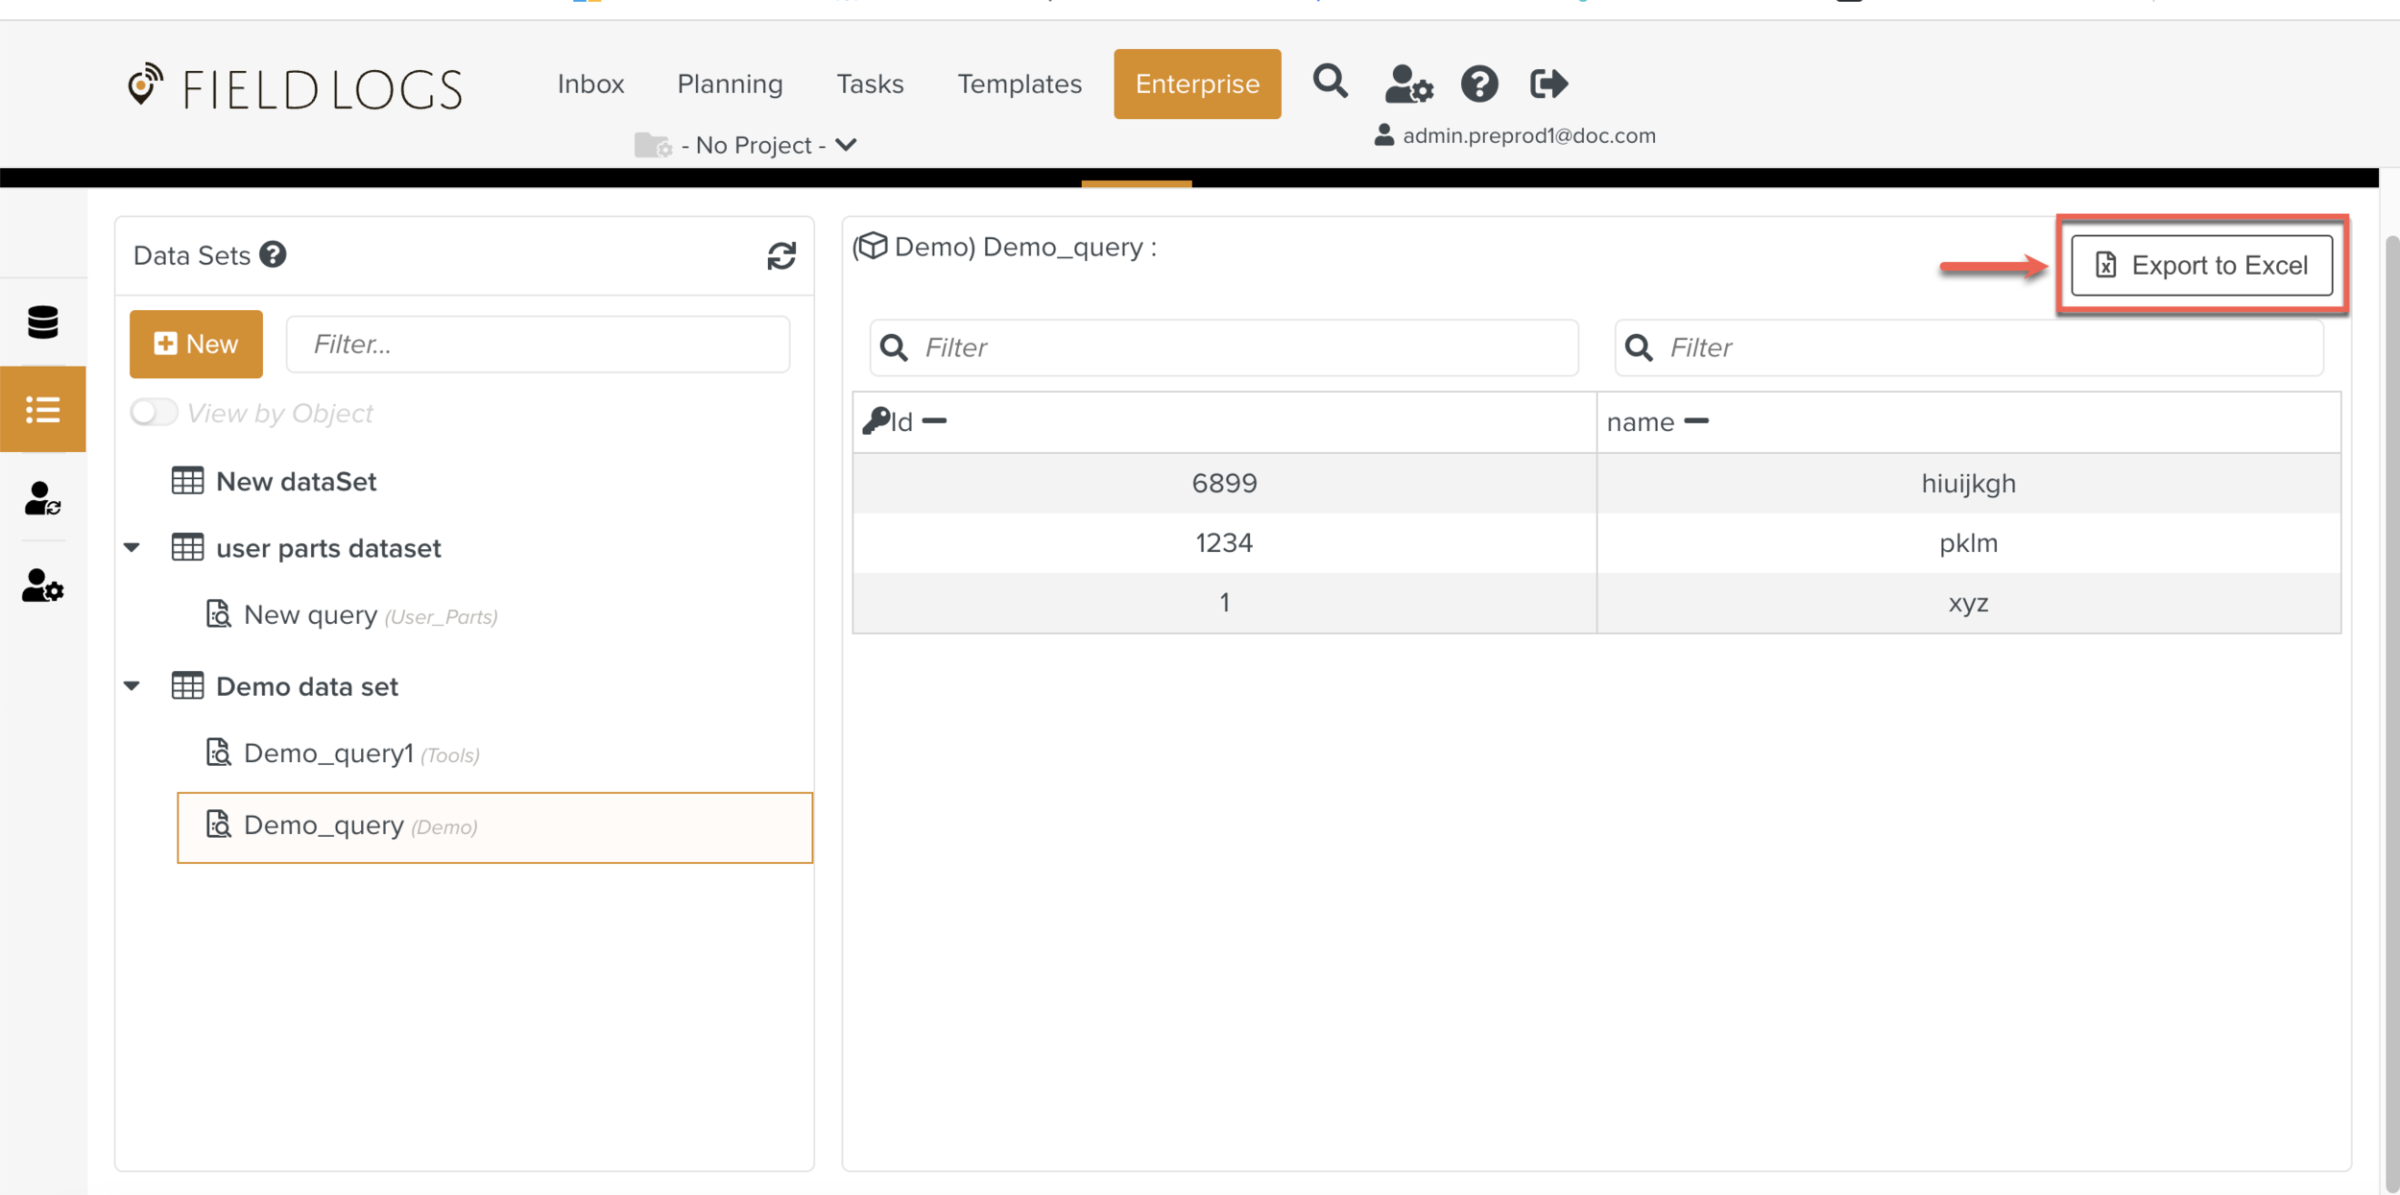Open the database icon in left sidebar
The image size is (2400, 1195).
(43, 323)
